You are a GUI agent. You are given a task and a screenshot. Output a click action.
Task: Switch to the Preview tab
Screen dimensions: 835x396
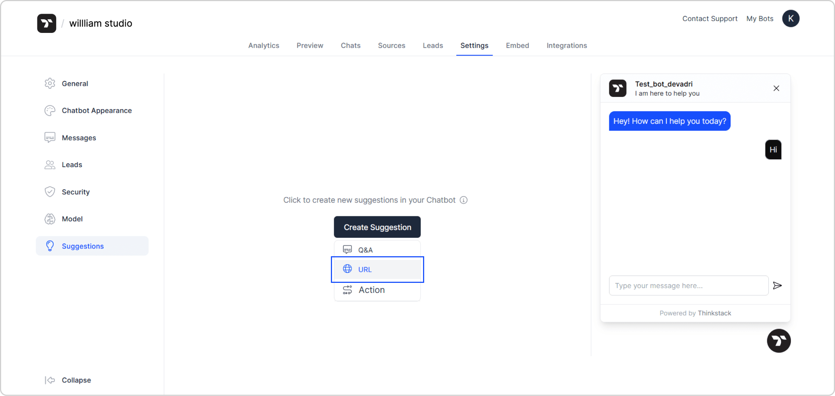310,45
